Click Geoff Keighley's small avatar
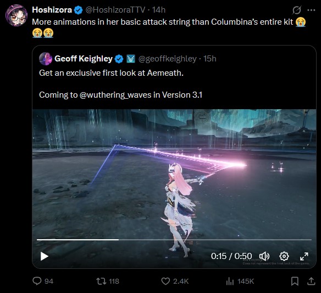Screen dimensions: 321x293 pyautogui.click(x=46, y=59)
